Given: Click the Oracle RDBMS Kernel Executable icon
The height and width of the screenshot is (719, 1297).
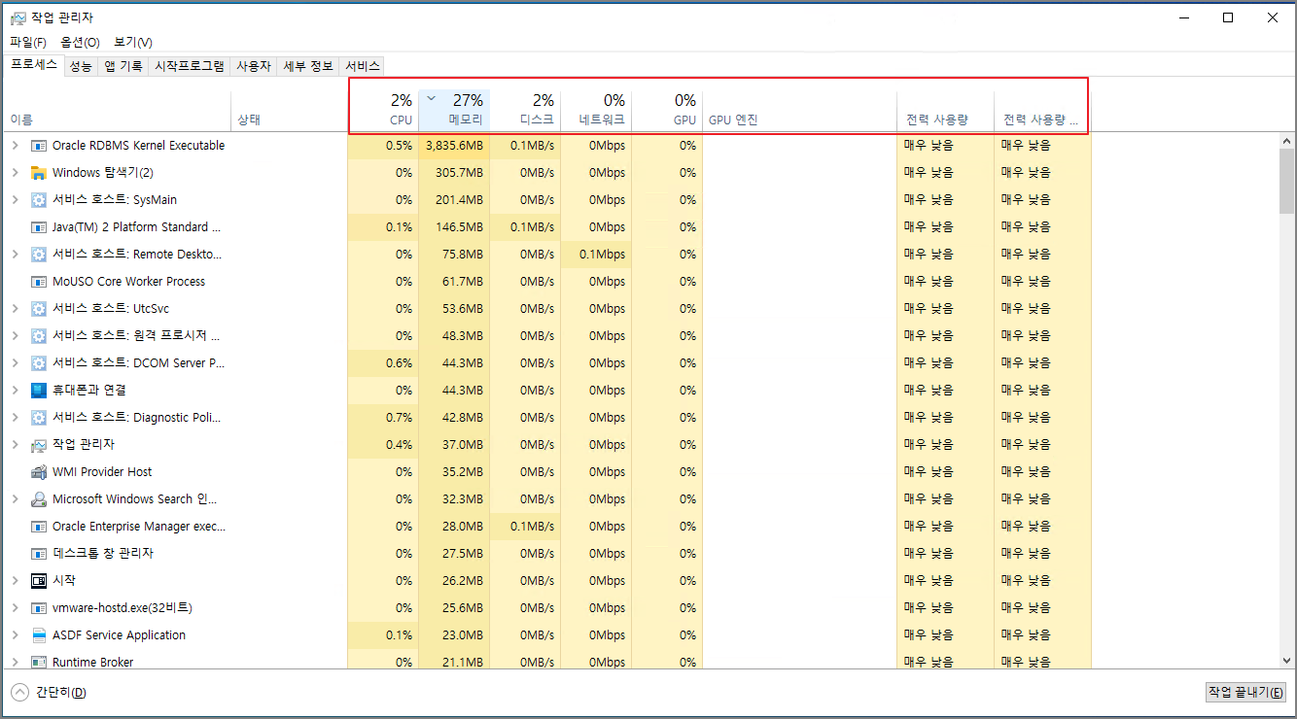Looking at the screenshot, I should (x=39, y=146).
